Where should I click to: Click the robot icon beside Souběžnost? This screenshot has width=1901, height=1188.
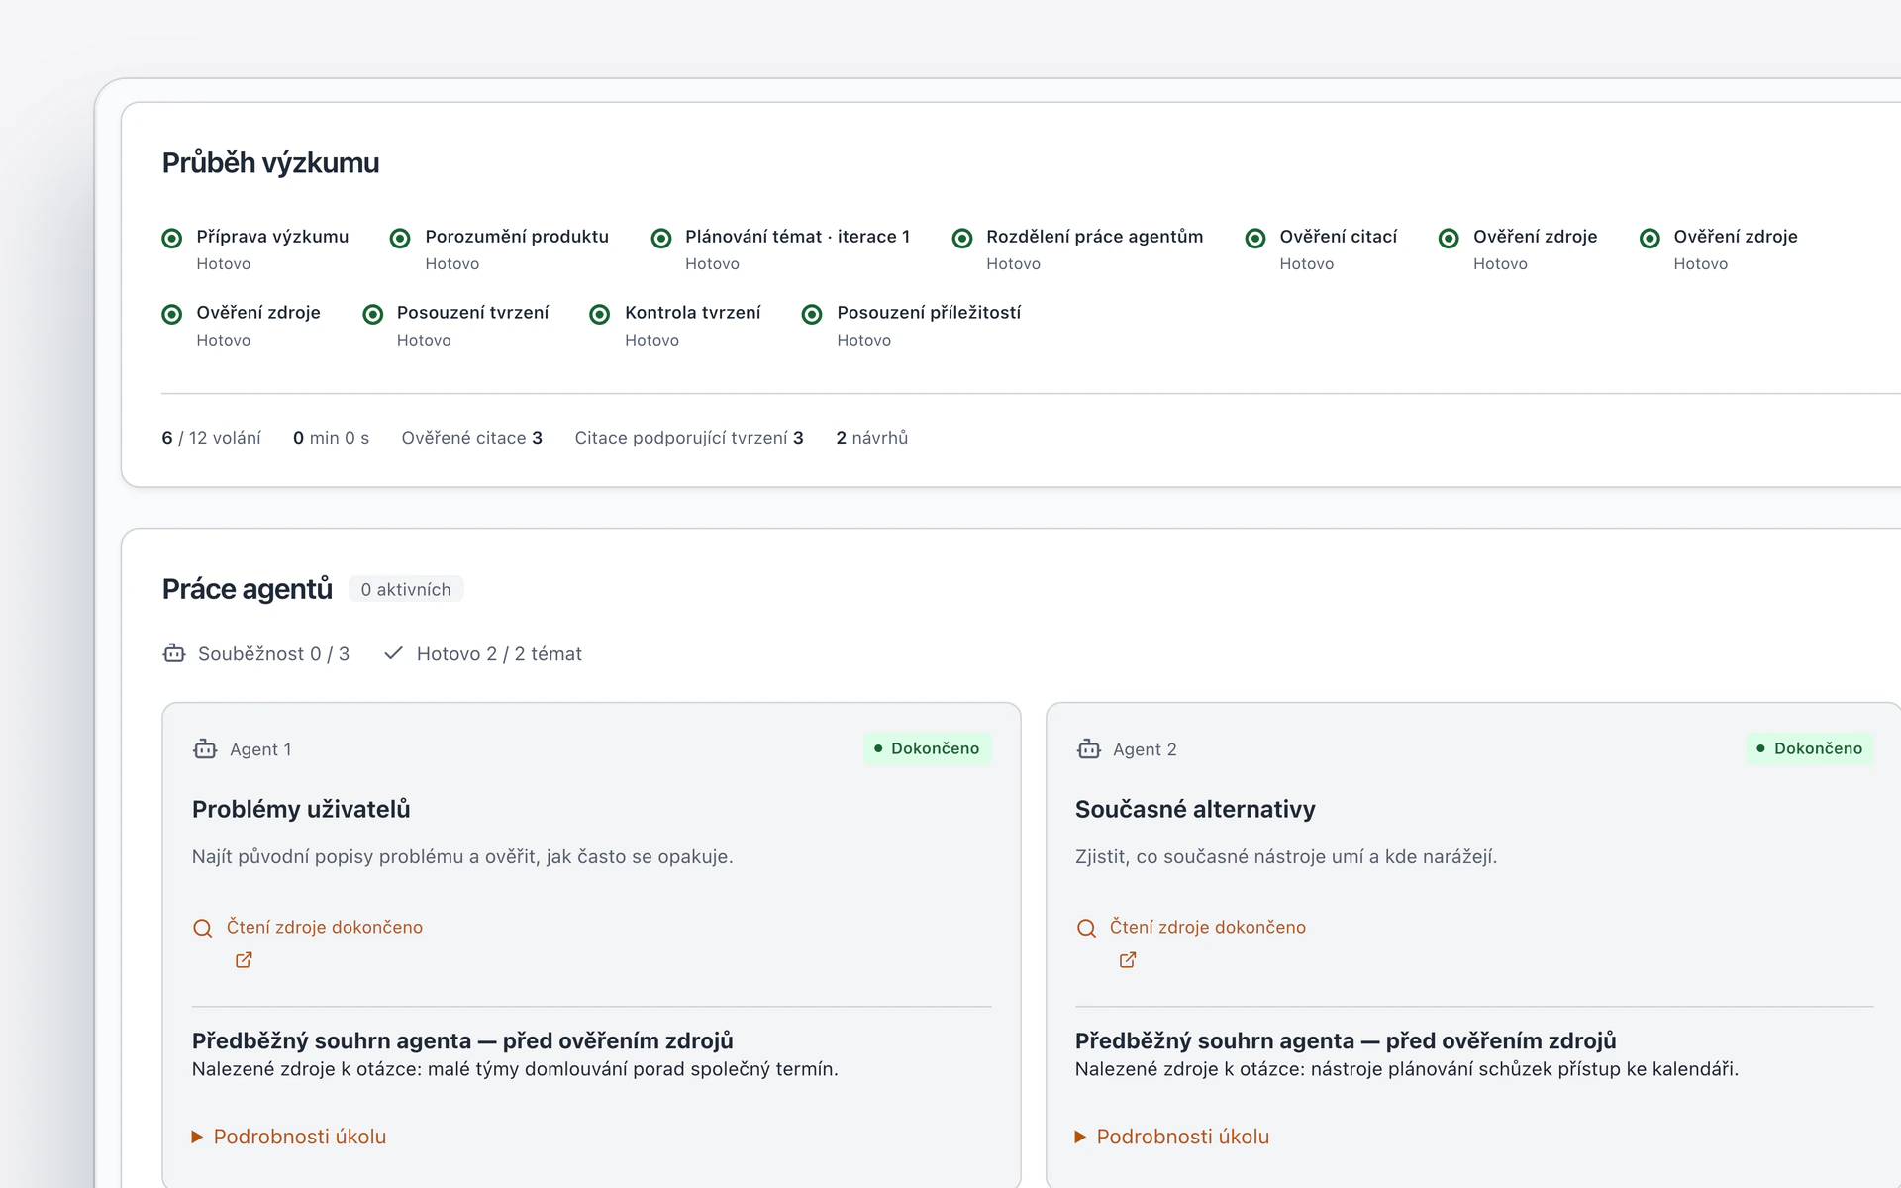pyautogui.click(x=174, y=653)
